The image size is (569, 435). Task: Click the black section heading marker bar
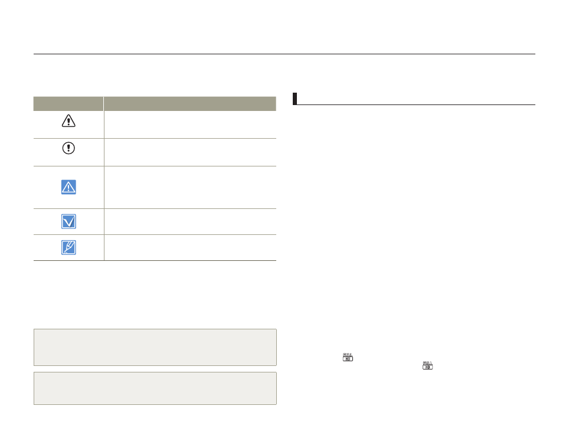[295, 99]
